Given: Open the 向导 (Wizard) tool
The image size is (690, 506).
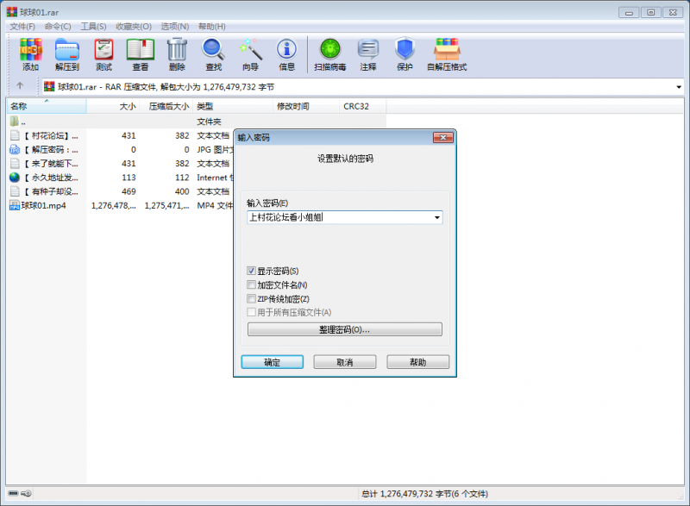Looking at the screenshot, I should [x=251, y=52].
